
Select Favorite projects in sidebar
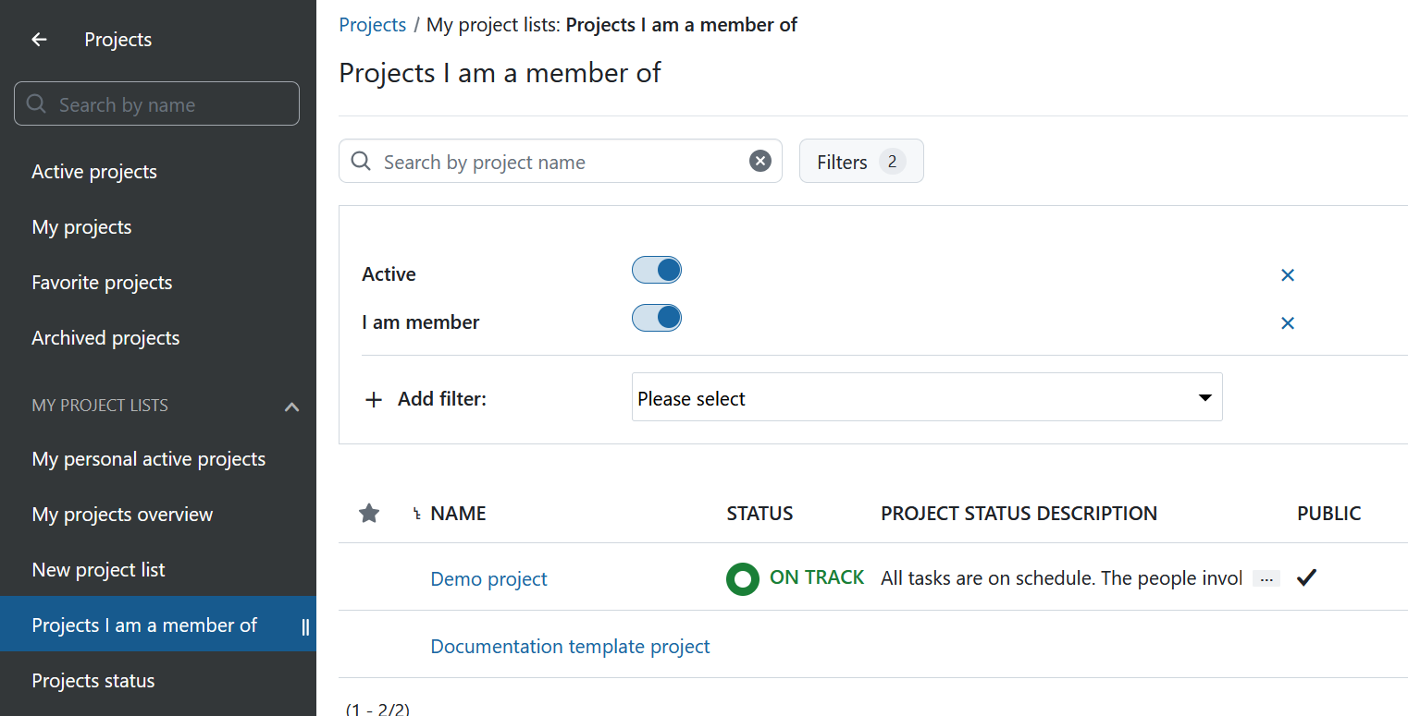102,283
